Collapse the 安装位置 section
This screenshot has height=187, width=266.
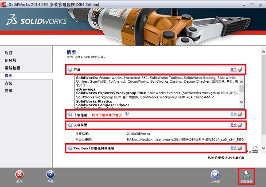coord(70,126)
